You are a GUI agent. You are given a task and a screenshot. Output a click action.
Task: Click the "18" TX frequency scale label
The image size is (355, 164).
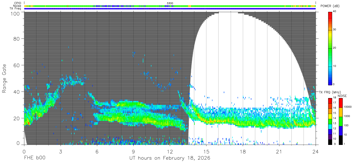pos(335,98)
